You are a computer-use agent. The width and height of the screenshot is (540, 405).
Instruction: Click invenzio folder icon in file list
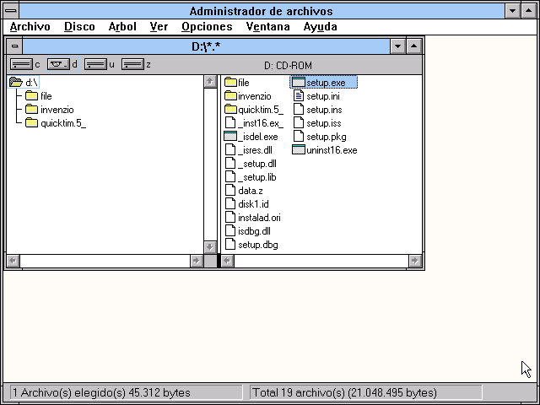click(x=230, y=95)
